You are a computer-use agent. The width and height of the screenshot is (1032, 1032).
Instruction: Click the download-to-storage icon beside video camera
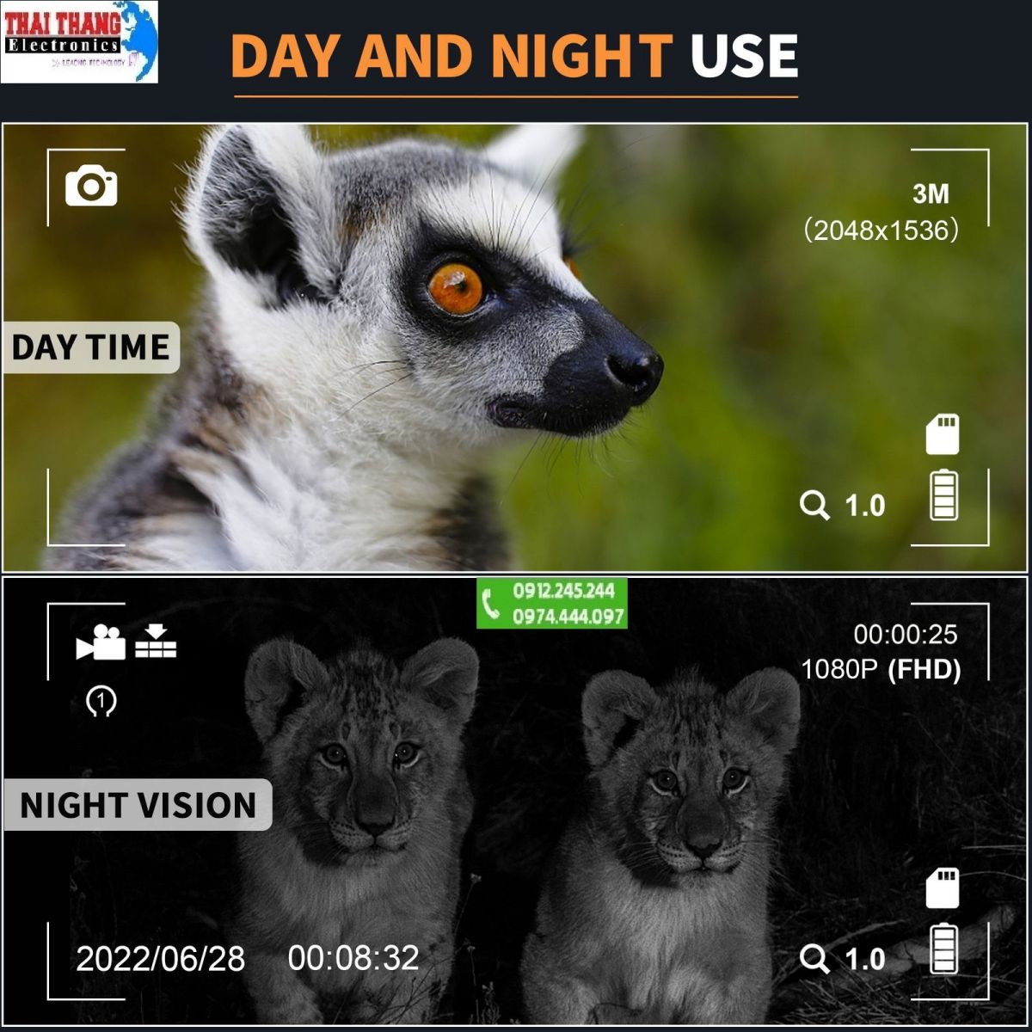[x=156, y=640]
